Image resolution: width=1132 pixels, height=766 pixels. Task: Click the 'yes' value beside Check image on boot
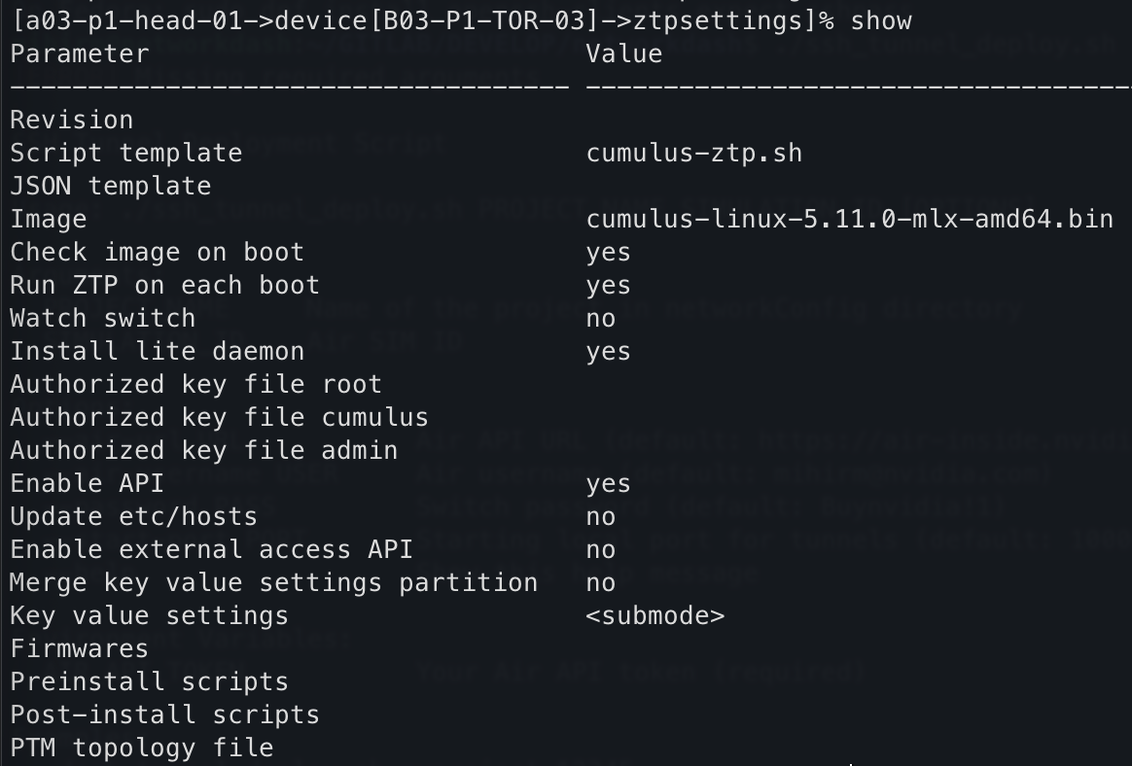[x=609, y=252]
